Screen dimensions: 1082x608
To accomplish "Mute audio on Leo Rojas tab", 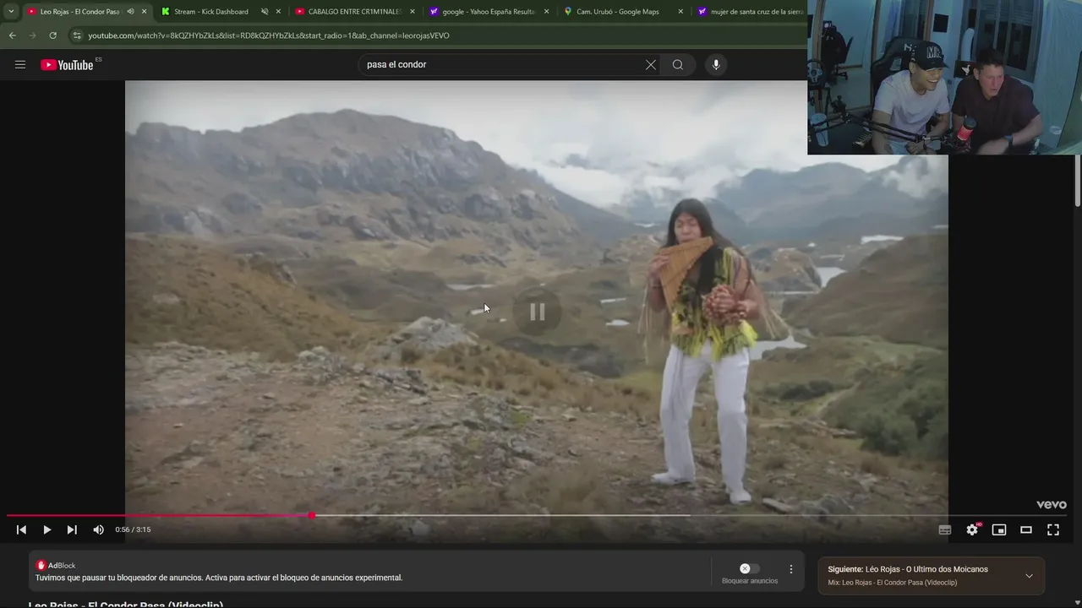I will pos(130,12).
